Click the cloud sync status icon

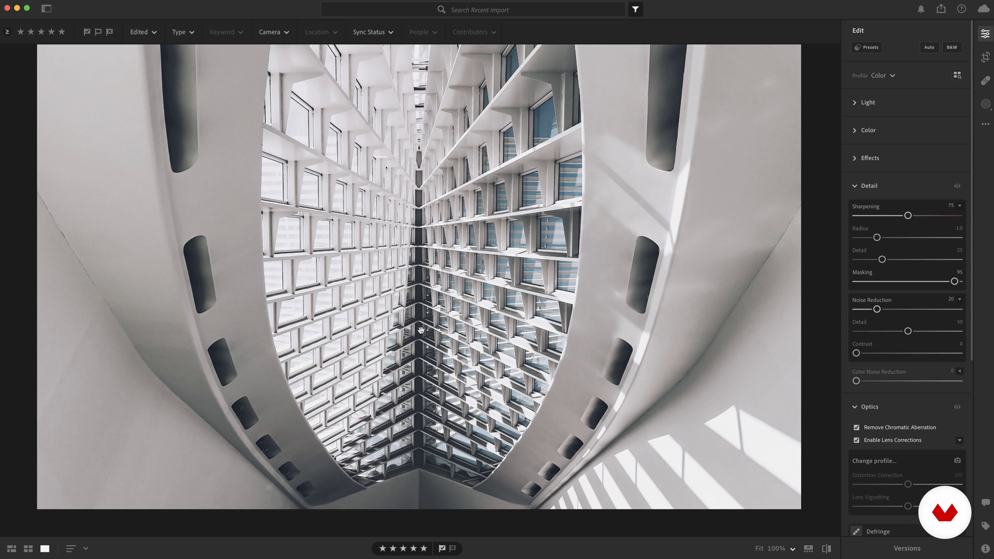(984, 9)
